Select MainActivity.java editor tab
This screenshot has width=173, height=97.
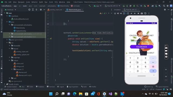(x=75, y=10)
